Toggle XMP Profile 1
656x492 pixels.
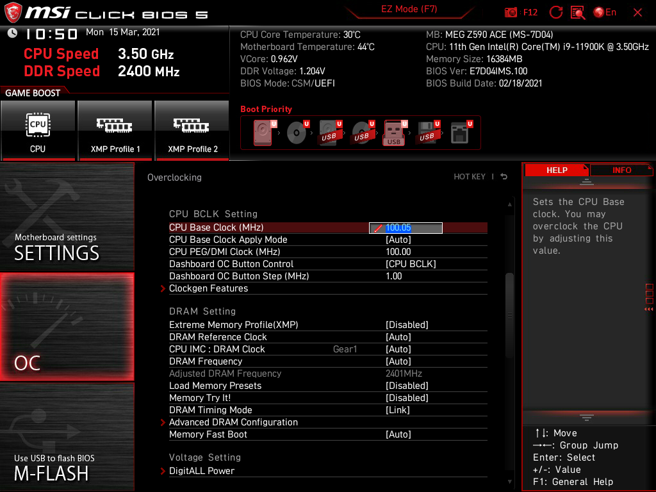click(115, 130)
